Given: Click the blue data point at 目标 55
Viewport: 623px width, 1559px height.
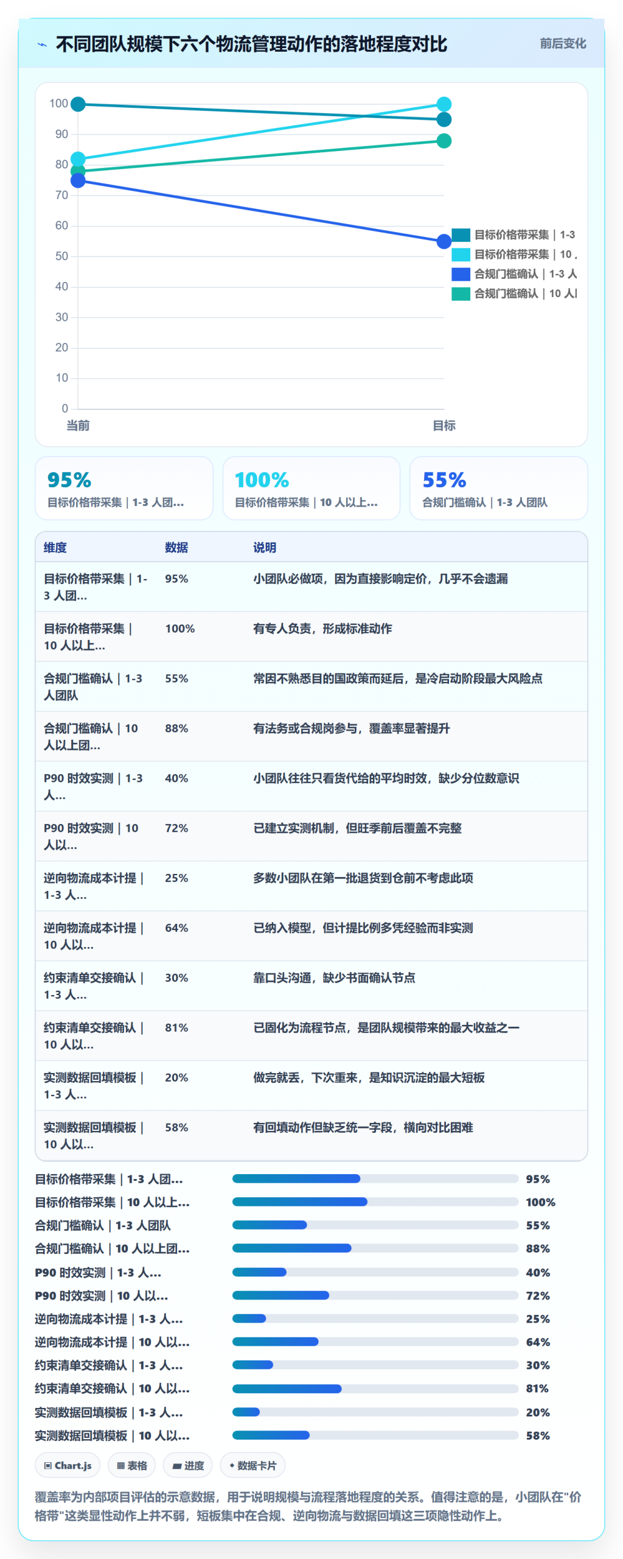Looking at the screenshot, I should (444, 241).
